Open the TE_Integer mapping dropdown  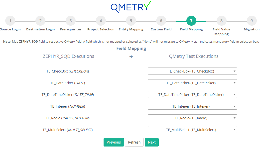click(x=192, y=106)
